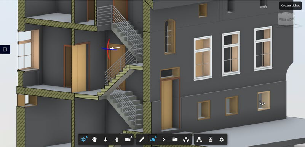Open the Properties panel icon

click(210, 139)
